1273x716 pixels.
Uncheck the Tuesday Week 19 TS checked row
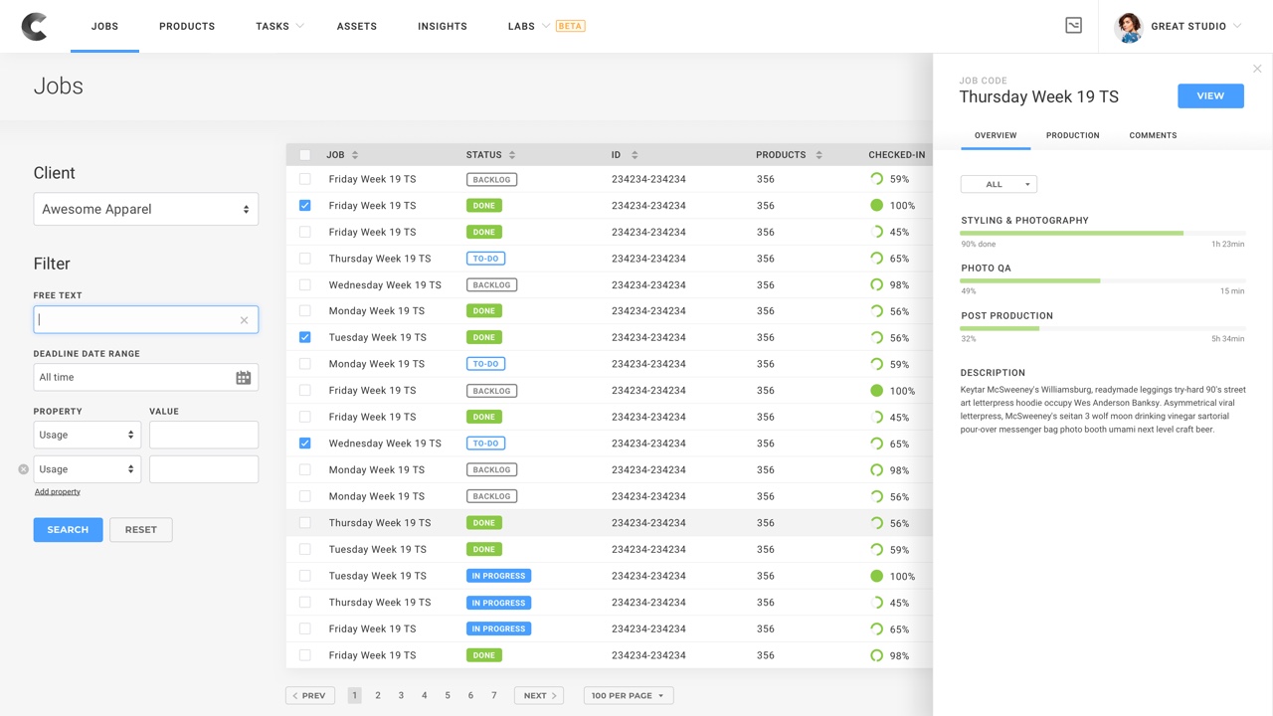[305, 337]
